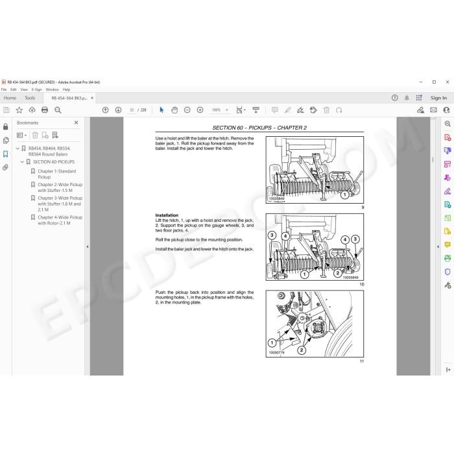Click the security lock icon in left sidebar
This screenshot has width=454, height=454.
pos(5,127)
